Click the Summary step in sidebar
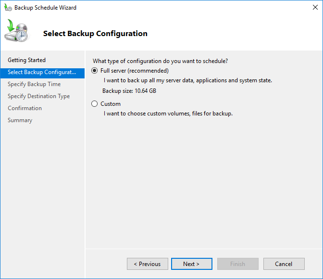323x279 pixels. click(20, 120)
